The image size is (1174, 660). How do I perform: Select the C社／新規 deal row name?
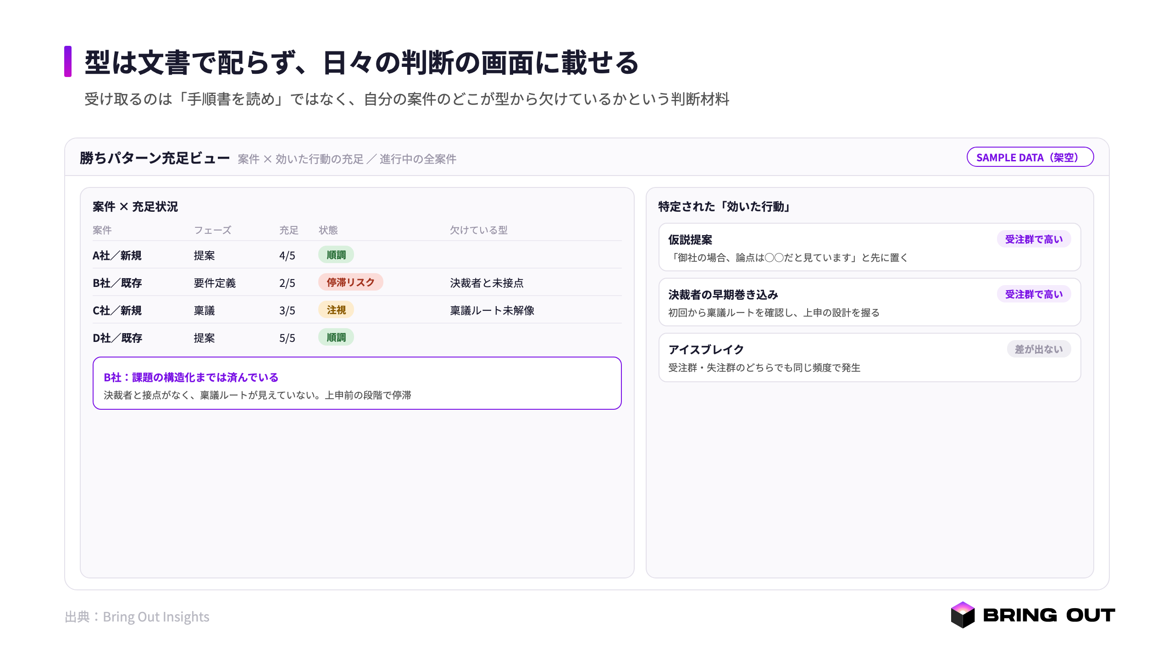[117, 310]
